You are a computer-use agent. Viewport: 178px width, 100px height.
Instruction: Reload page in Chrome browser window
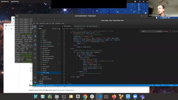tap(11, 29)
